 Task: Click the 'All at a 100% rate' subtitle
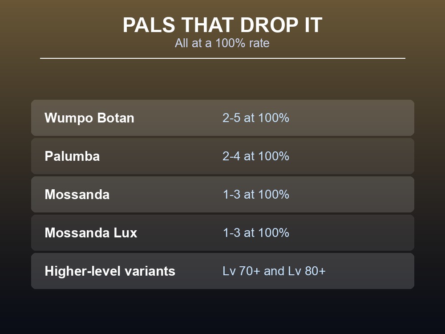point(222,43)
